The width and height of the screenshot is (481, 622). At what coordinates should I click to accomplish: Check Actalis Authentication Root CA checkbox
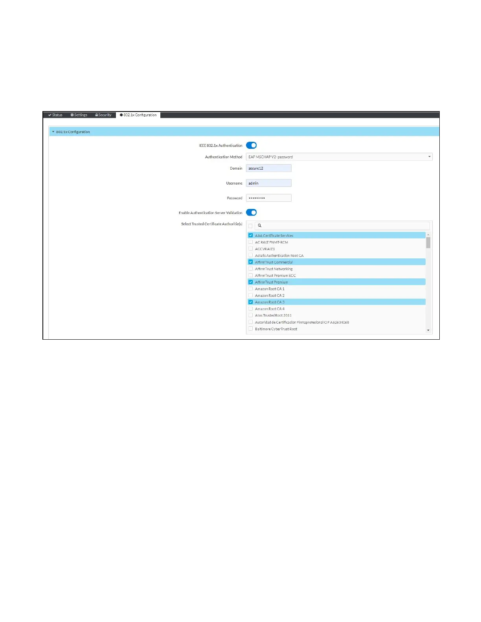click(250, 255)
